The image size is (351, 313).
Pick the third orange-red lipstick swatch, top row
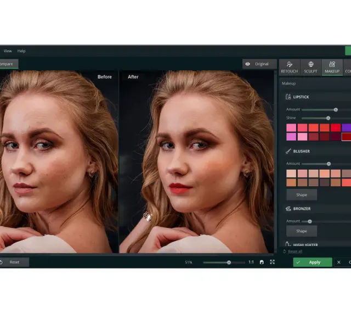tap(313, 127)
